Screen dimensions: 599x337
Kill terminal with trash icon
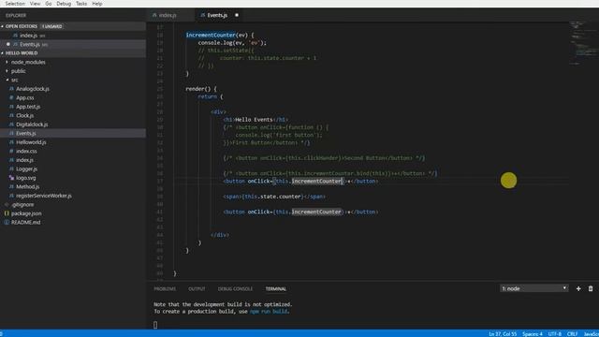point(591,288)
